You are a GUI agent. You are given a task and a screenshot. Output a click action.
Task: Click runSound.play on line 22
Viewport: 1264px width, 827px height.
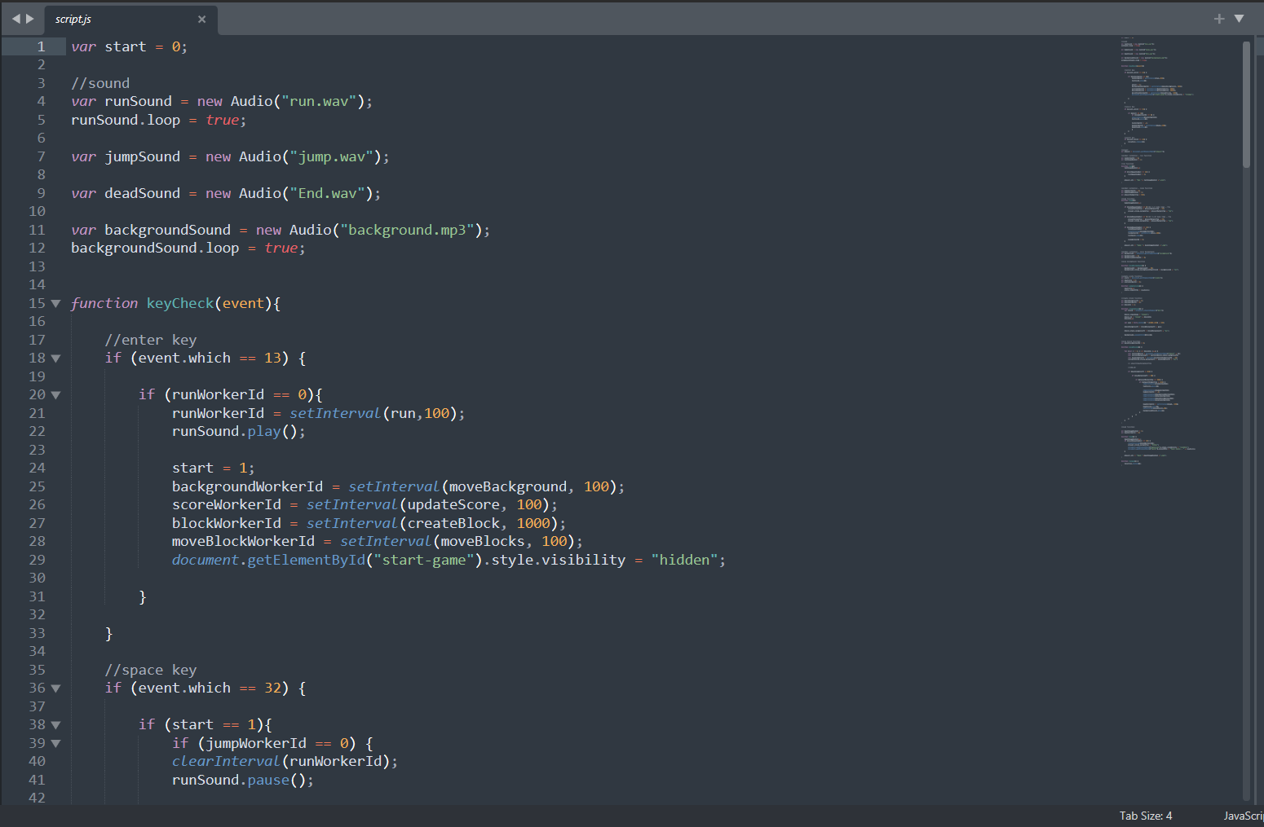click(x=227, y=431)
